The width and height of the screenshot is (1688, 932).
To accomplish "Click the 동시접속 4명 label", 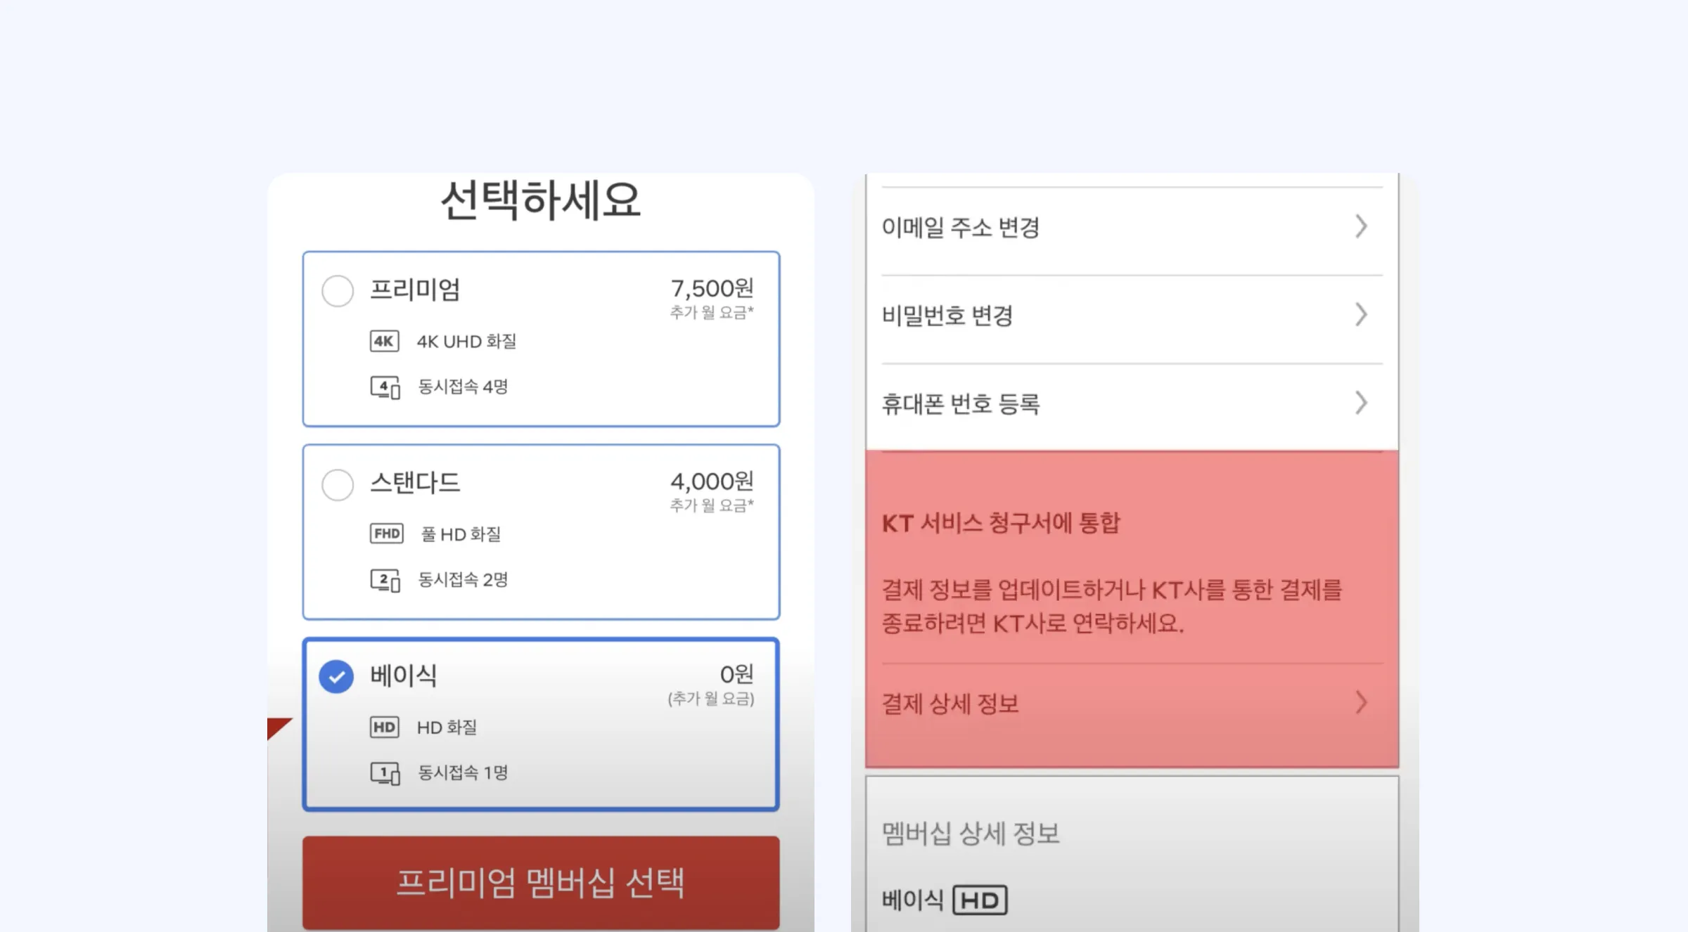I will click(x=463, y=387).
